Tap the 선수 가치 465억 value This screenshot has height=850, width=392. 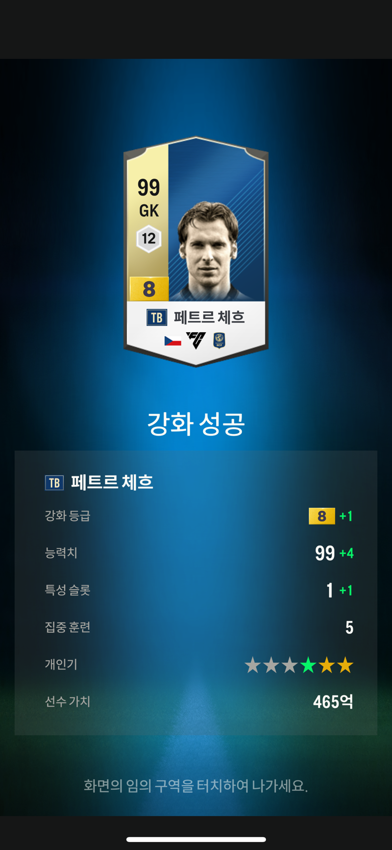[x=333, y=702]
